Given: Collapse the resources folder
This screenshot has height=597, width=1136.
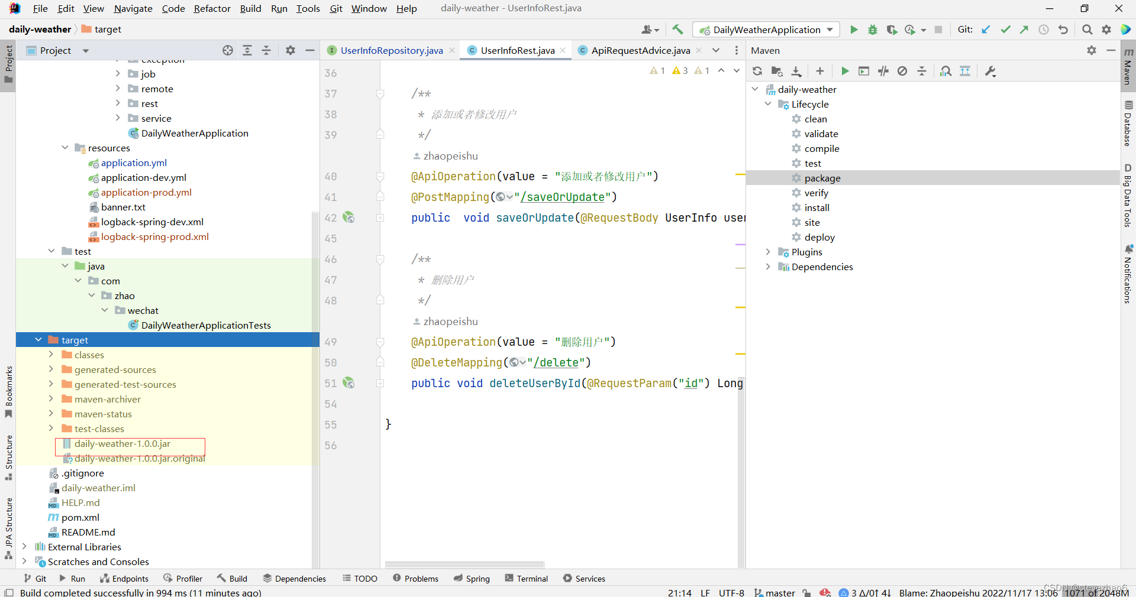Looking at the screenshot, I should (65, 147).
